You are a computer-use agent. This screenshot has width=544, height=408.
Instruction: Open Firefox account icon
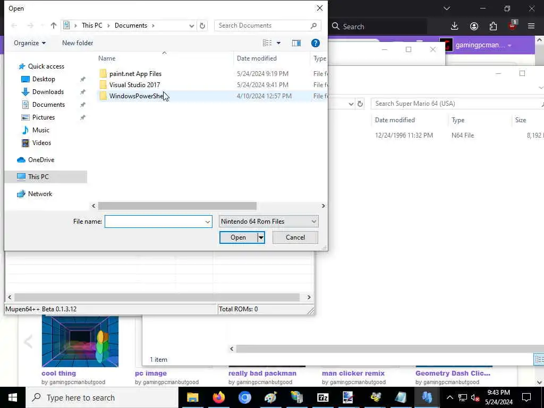474,27
